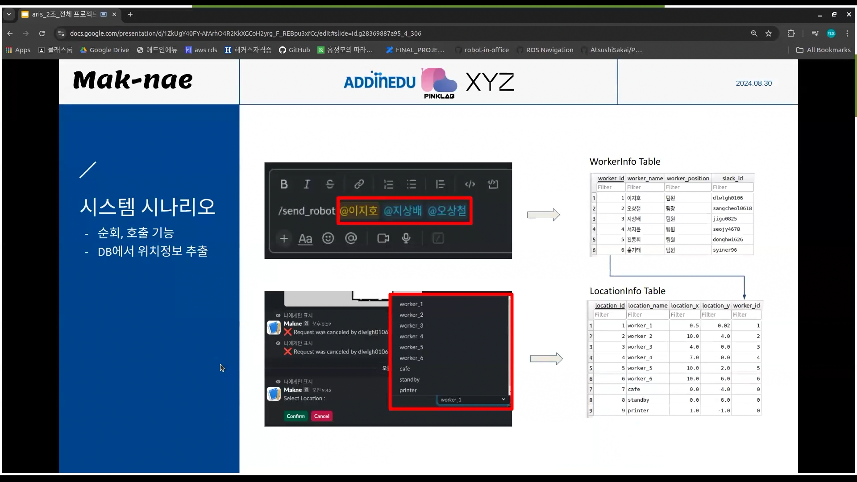Click the Chrome profile avatar
This screenshot has height=482, width=857.
(x=831, y=33)
